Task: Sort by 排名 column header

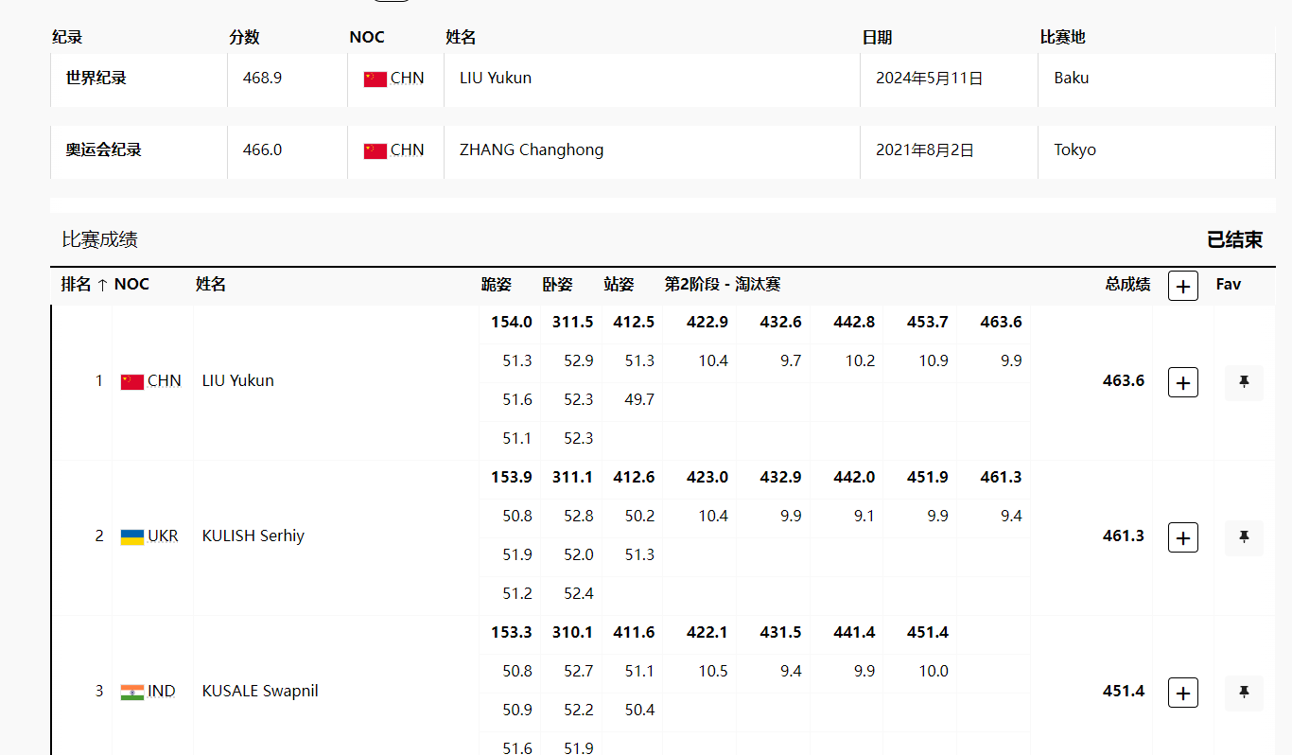Action: click(x=84, y=285)
